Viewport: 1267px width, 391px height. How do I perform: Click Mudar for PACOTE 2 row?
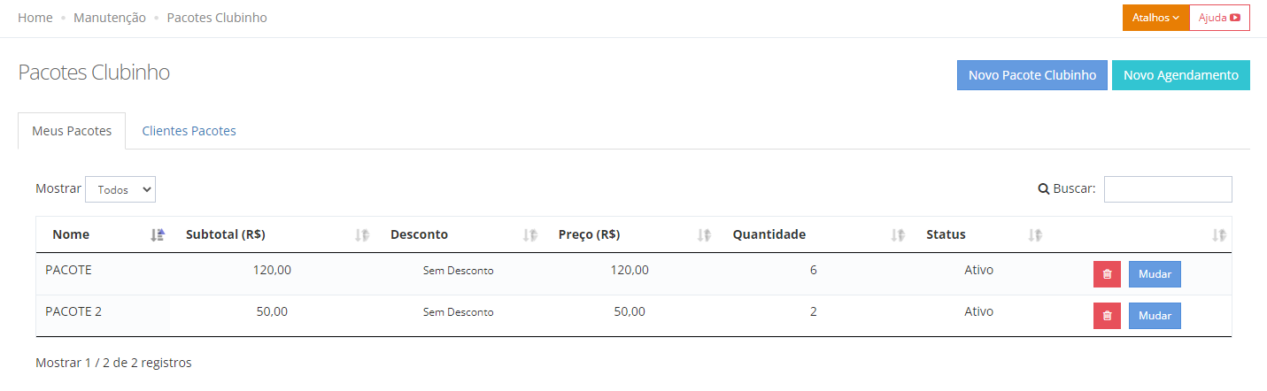pos(1155,316)
